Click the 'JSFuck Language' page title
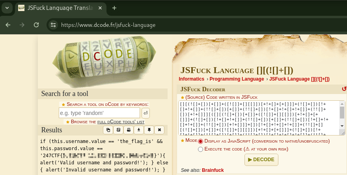This screenshot has width=347, height=175. pos(237,70)
